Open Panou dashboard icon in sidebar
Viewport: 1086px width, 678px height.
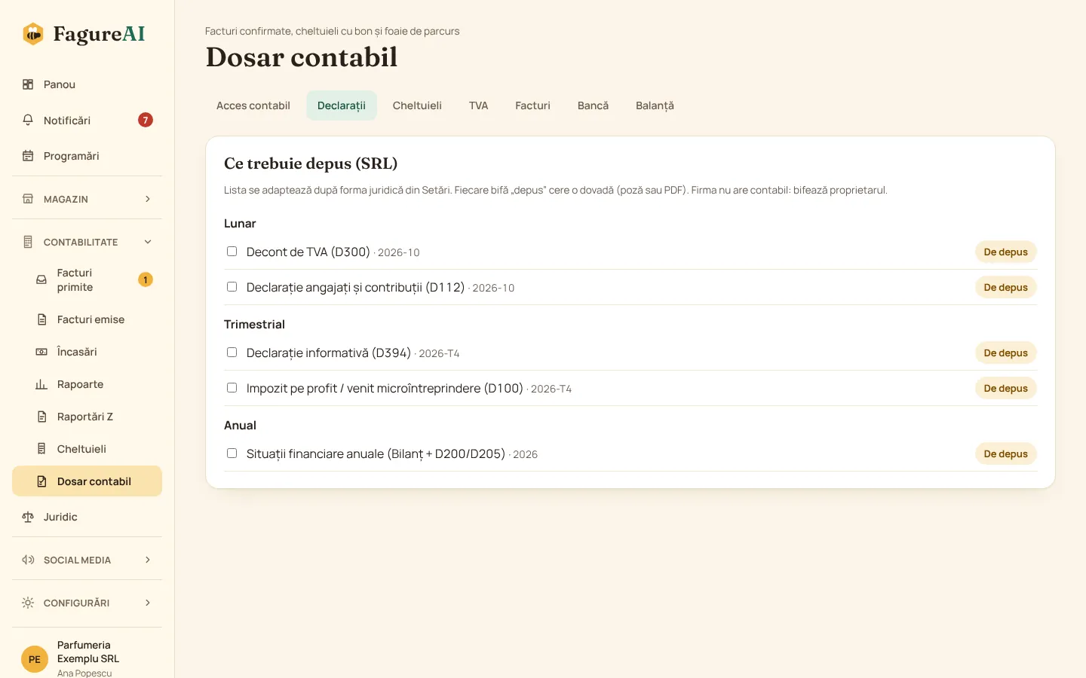click(x=28, y=84)
